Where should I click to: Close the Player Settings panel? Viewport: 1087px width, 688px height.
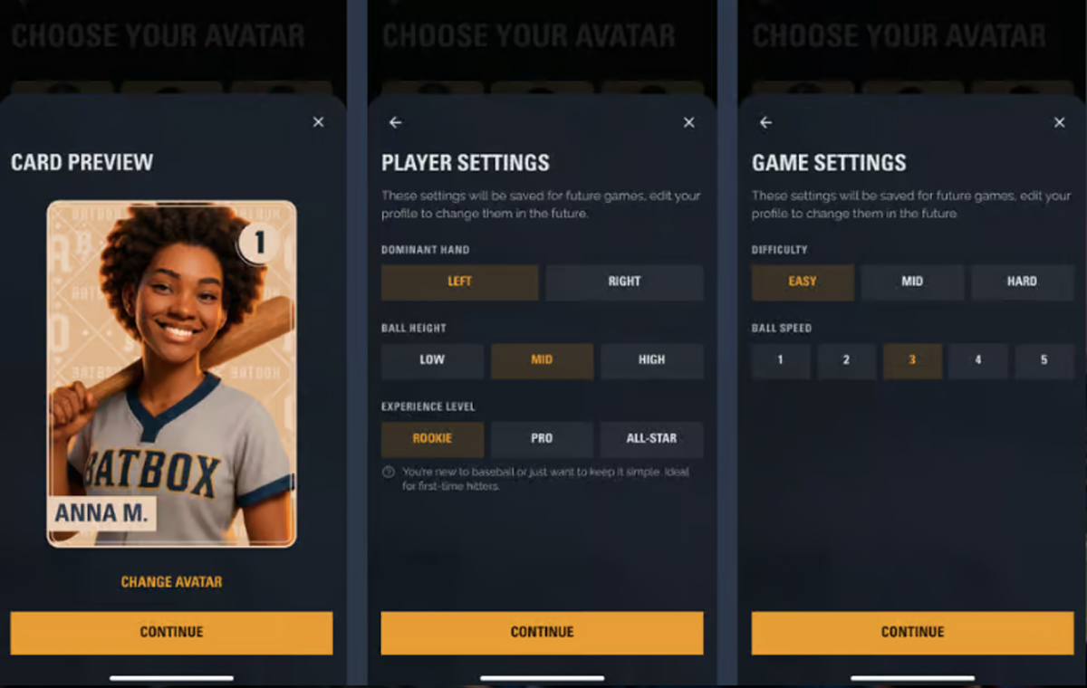pos(688,122)
